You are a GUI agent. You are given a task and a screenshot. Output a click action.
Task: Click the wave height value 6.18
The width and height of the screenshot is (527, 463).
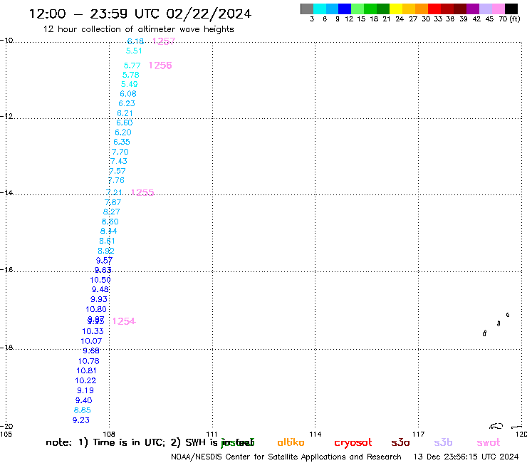tap(135, 41)
